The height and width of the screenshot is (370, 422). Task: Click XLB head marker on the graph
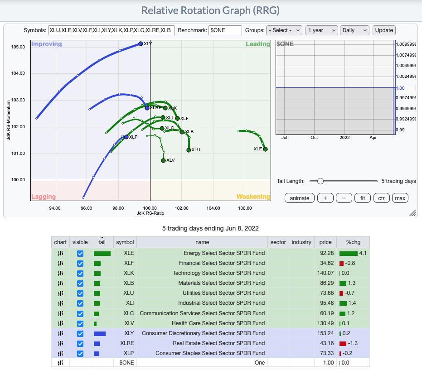click(182, 132)
